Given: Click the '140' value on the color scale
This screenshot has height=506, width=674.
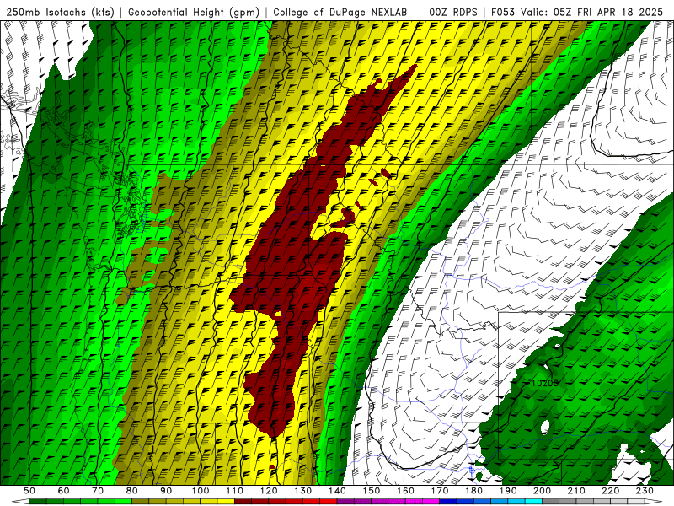Looking at the screenshot, I should 337,491.
